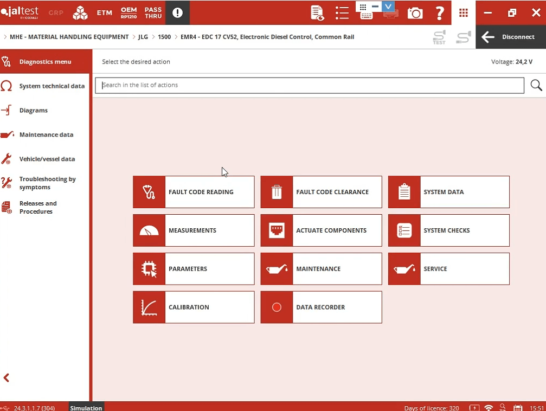
Task: Click the JLG breadcrumb link
Action: pyautogui.click(x=143, y=37)
